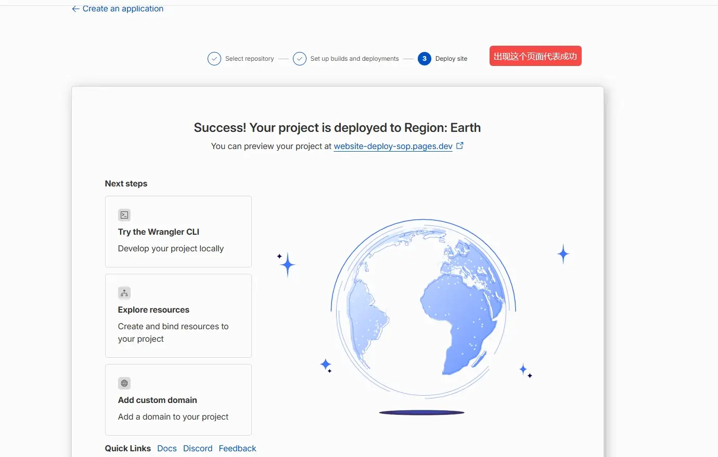Click the Quick Links label
718x457 pixels.
pos(128,448)
